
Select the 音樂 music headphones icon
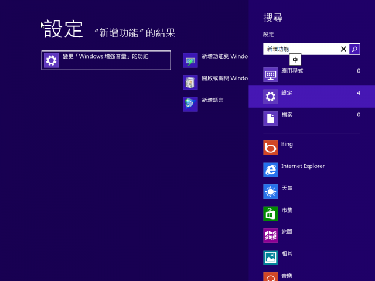pyautogui.click(x=271, y=277)
